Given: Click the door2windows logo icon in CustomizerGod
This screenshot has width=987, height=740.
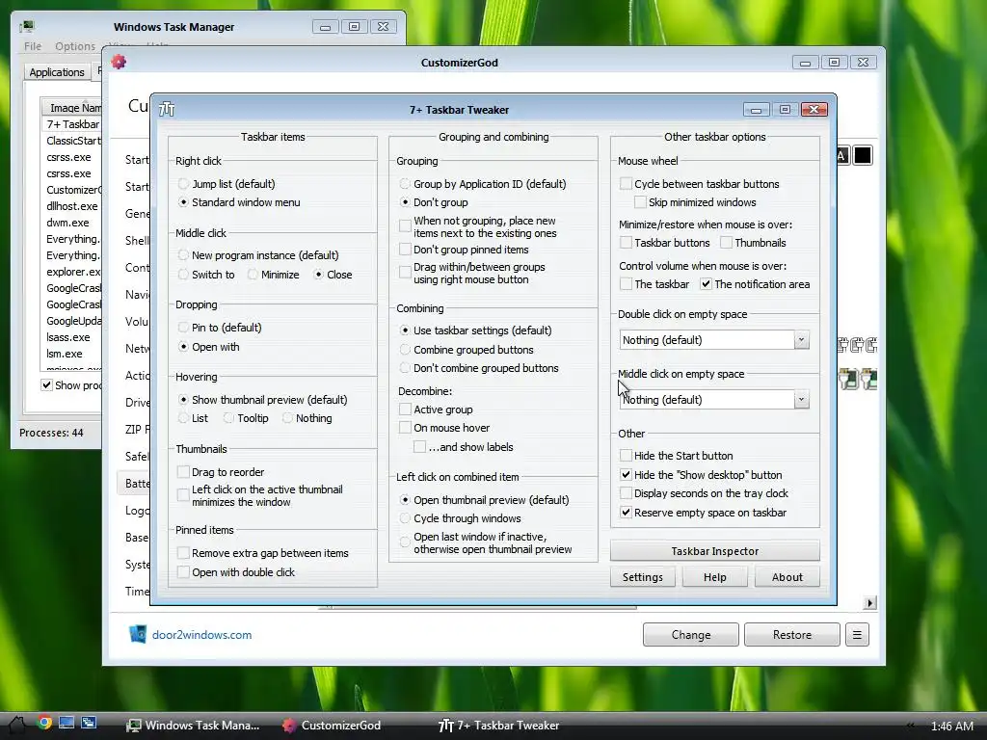Looking at the screenshot, I should tap(137, 634).
